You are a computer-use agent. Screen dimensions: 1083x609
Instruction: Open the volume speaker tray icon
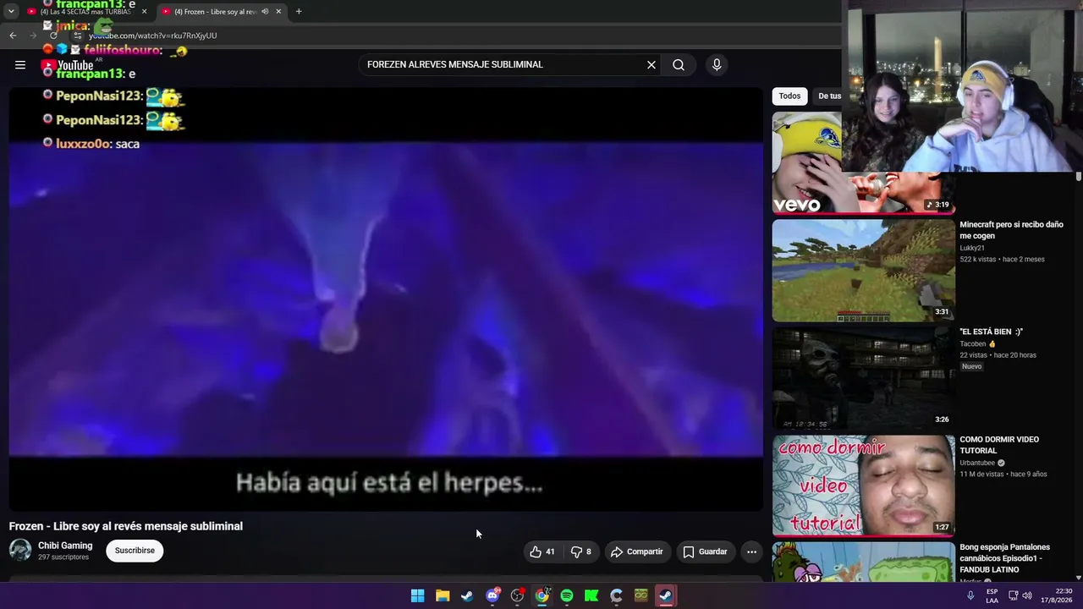(x=1027, y=595)
